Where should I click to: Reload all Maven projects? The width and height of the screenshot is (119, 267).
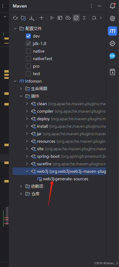point(15,18)
